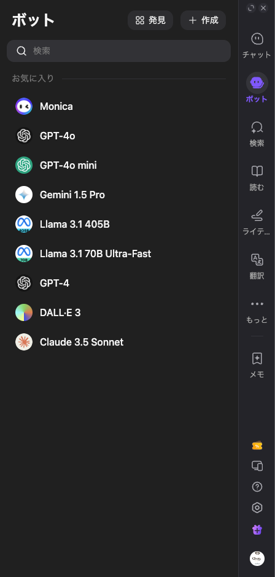Image resolution: width=275 pixels, height=577 pixels.
Task: Click the Discover (発見) button
Action: [x=150, y=20]
